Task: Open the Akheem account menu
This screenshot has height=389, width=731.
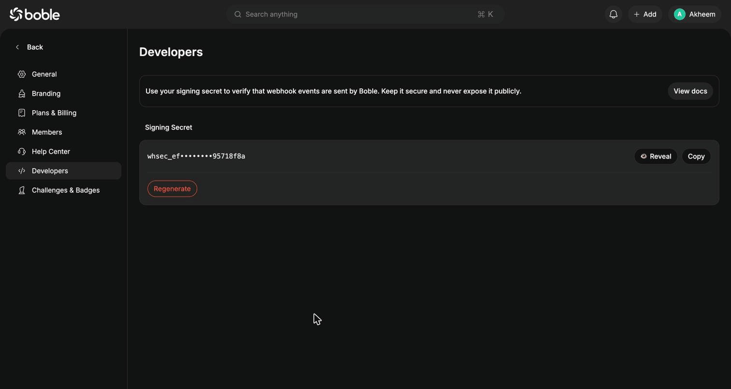Action: [695, 14]
